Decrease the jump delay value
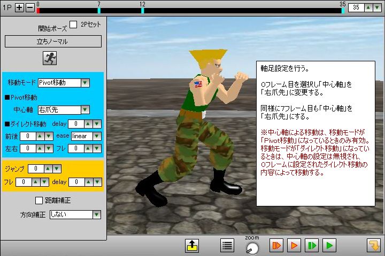The height and width of the screenshot is (256, 385). coord(97,182)
